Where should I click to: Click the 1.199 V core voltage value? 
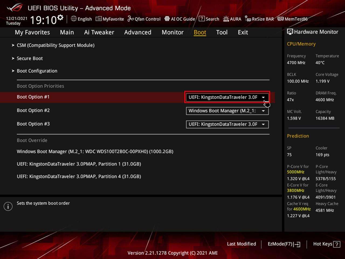(322, 81)
